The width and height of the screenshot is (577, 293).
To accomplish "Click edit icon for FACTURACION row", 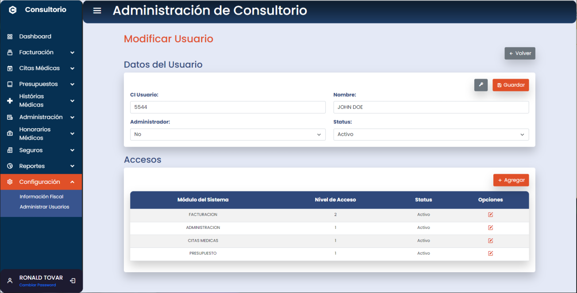I will pos(490,215).
